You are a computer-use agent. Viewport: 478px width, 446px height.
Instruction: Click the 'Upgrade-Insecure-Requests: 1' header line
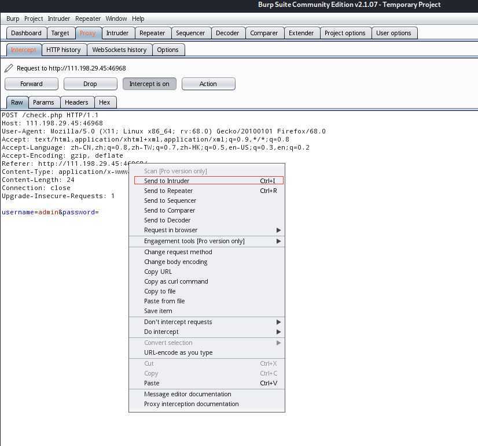[58, 196]
